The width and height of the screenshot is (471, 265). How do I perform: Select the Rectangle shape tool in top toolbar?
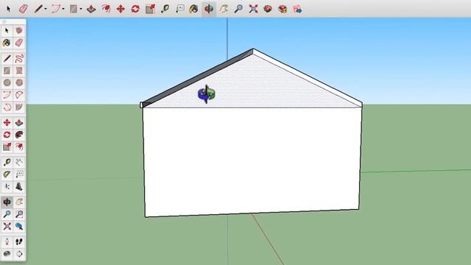(x=74, y=9)
